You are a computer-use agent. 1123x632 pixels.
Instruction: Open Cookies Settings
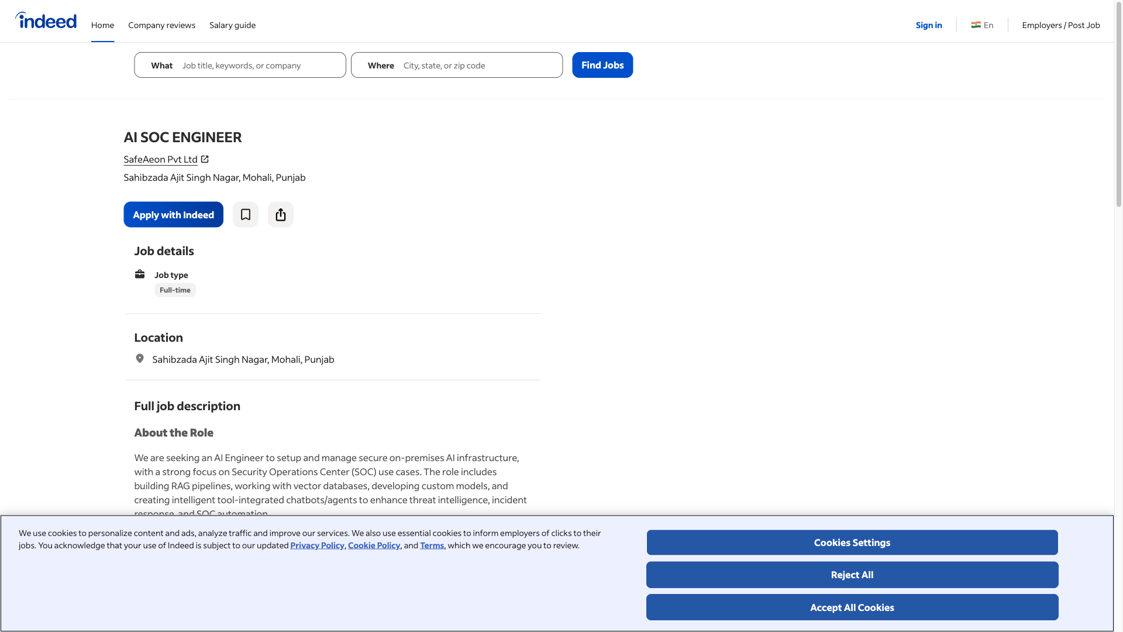point(852,542)
